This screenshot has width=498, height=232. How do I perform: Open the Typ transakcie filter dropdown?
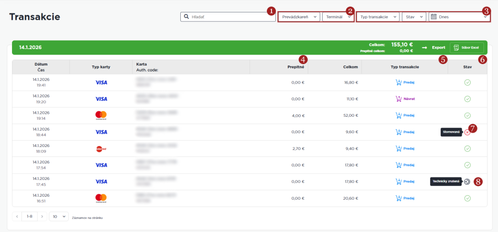pos(378,17)
